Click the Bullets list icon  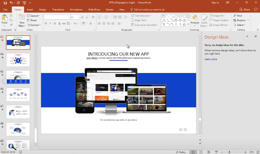click(99, 17)
